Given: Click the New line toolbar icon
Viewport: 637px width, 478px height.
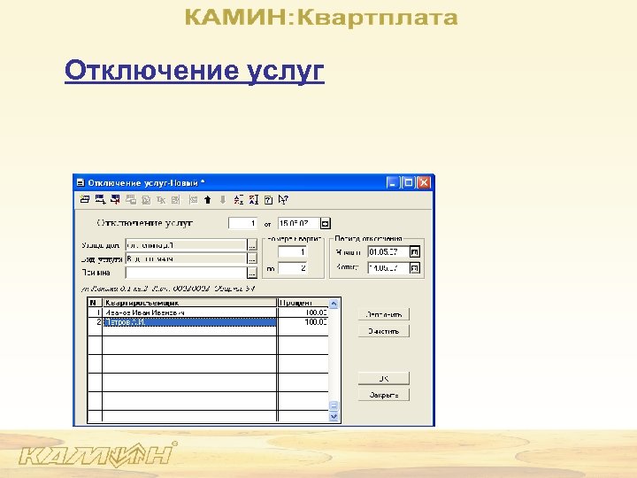Looking at the screenshot, I should (x=85, y=199).
